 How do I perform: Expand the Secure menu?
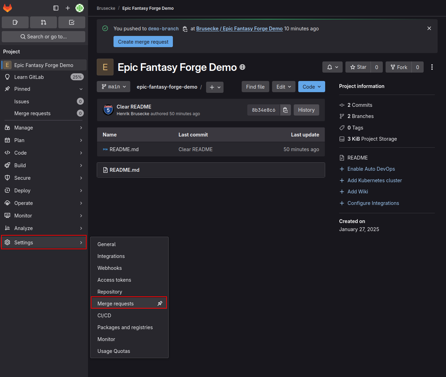[44, 178]
